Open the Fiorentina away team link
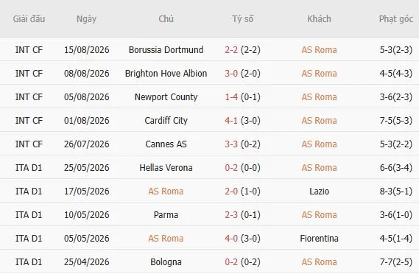 coord(319,238)
